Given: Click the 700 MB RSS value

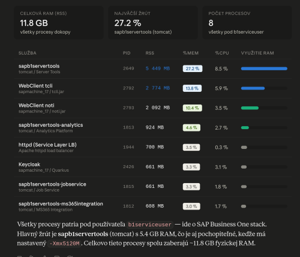Looking at the screenshot, I should tap(155, 147).
